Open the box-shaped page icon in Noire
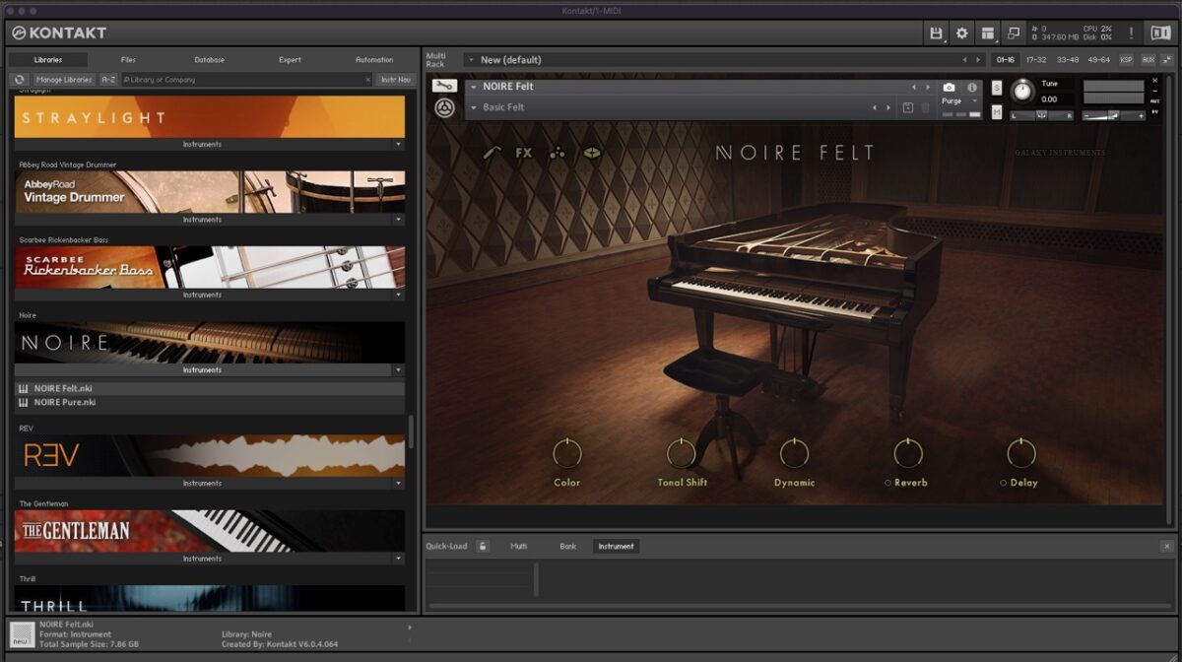Image resolution: width=1182 pixels, height=662 pixels. coord(591,153)
